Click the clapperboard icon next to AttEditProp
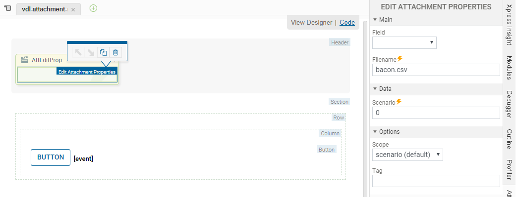 [x=24, y=60]
